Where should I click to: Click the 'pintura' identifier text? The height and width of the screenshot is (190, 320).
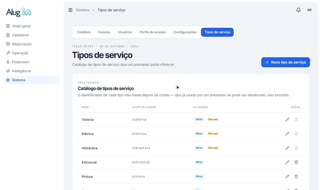138,177
